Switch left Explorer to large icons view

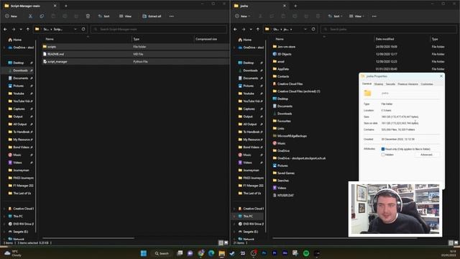click(x=226, y=243)
